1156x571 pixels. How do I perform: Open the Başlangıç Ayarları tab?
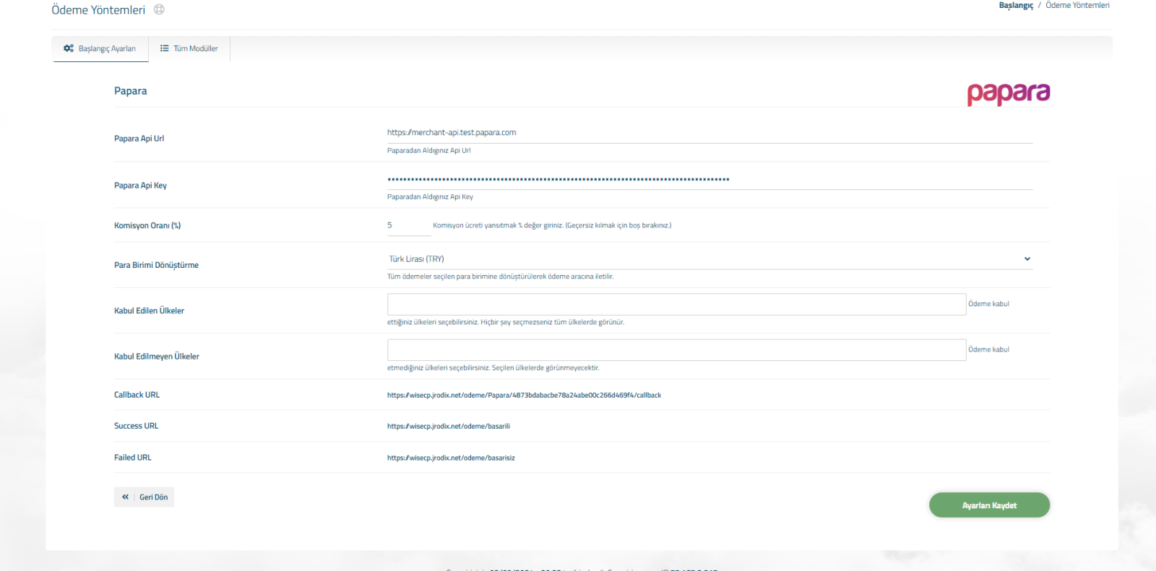coord(100,48)
